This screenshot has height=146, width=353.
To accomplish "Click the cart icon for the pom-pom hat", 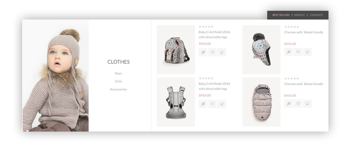I will pyautogui.click(x=307, y=52).
